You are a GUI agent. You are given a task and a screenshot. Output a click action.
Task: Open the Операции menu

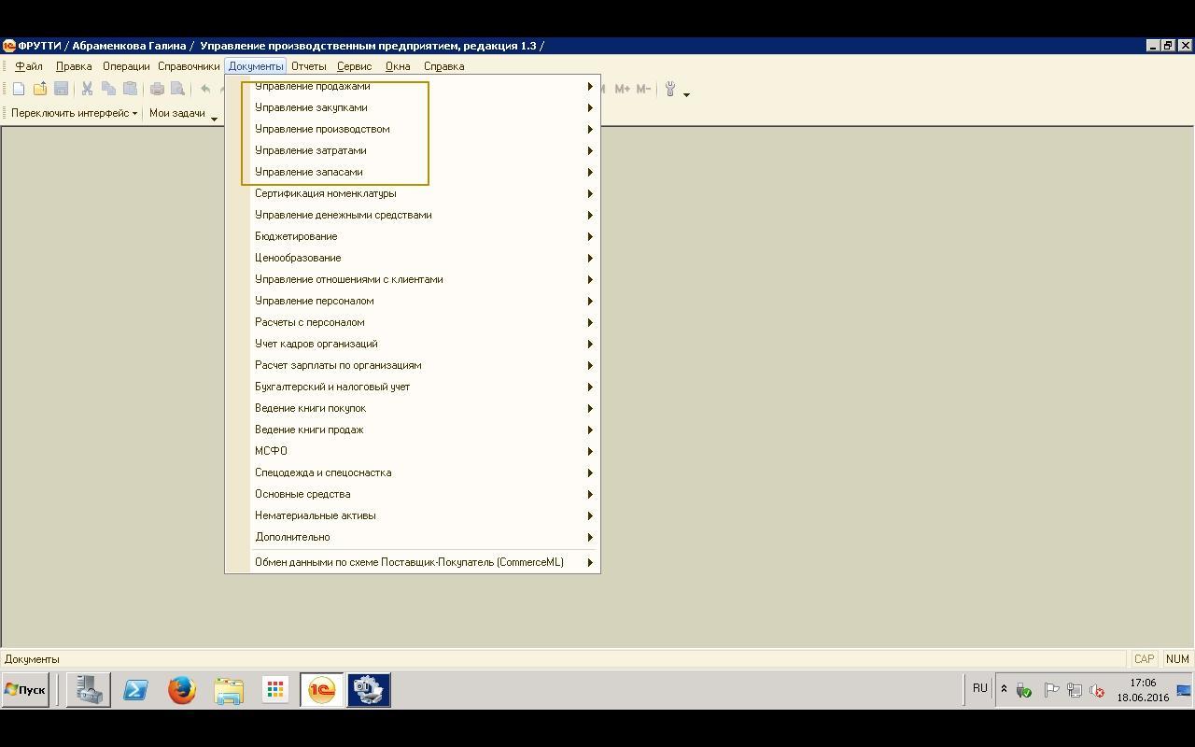coord(126,66)
